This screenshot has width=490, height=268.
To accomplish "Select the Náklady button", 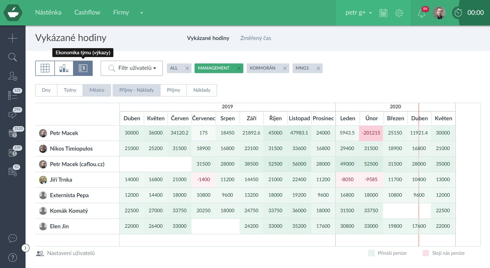I will 202,90.
